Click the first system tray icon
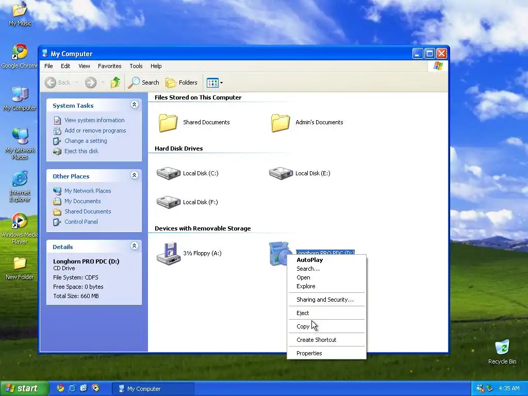528x396 pixels. (480, 389)
